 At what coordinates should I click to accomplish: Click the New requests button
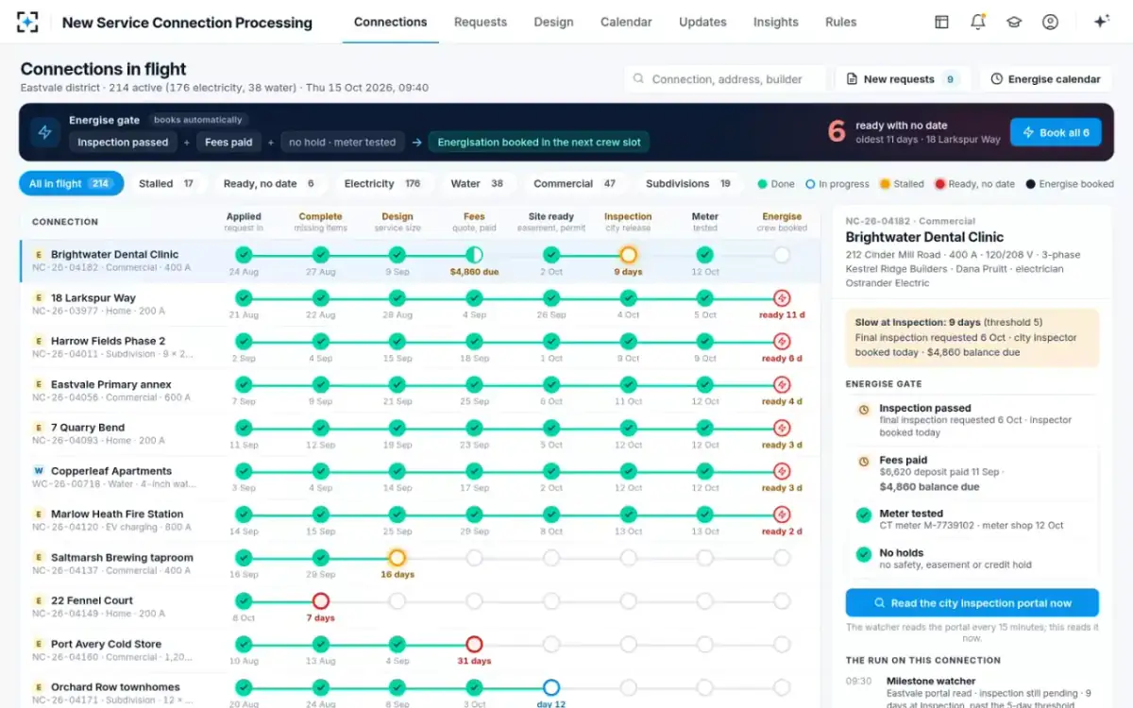tap(903, 79)
